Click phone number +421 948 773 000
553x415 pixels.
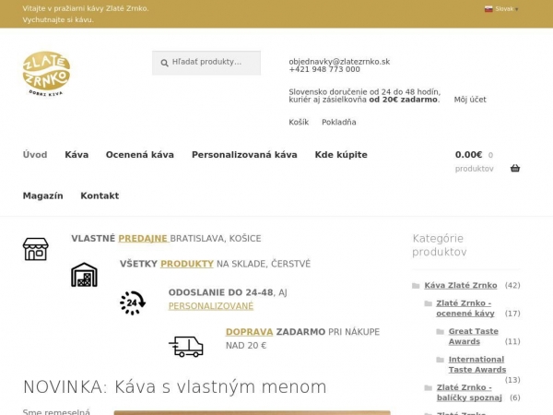click(324, 69)
